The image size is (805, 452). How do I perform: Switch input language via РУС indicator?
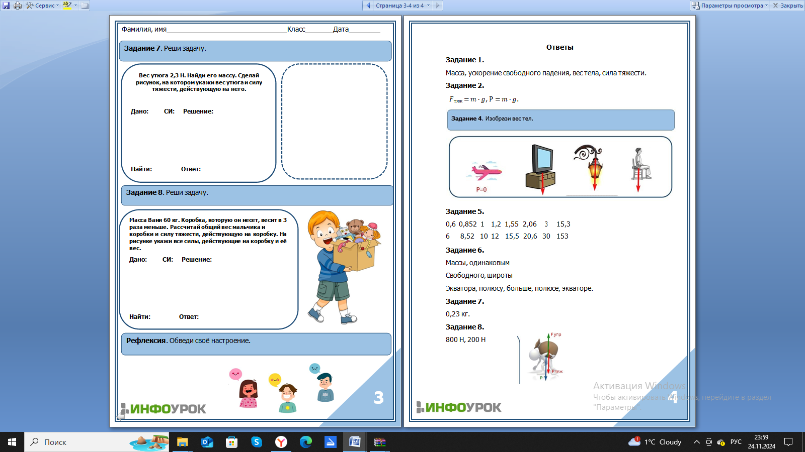[736, 442]
